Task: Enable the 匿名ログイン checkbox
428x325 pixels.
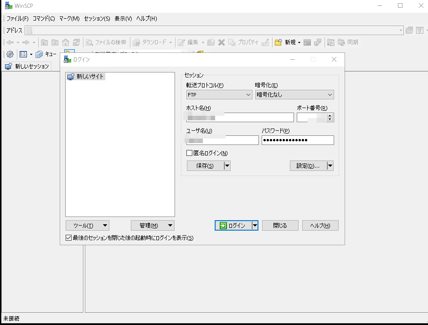Action: pyautogui.click(x=190, y=153)
